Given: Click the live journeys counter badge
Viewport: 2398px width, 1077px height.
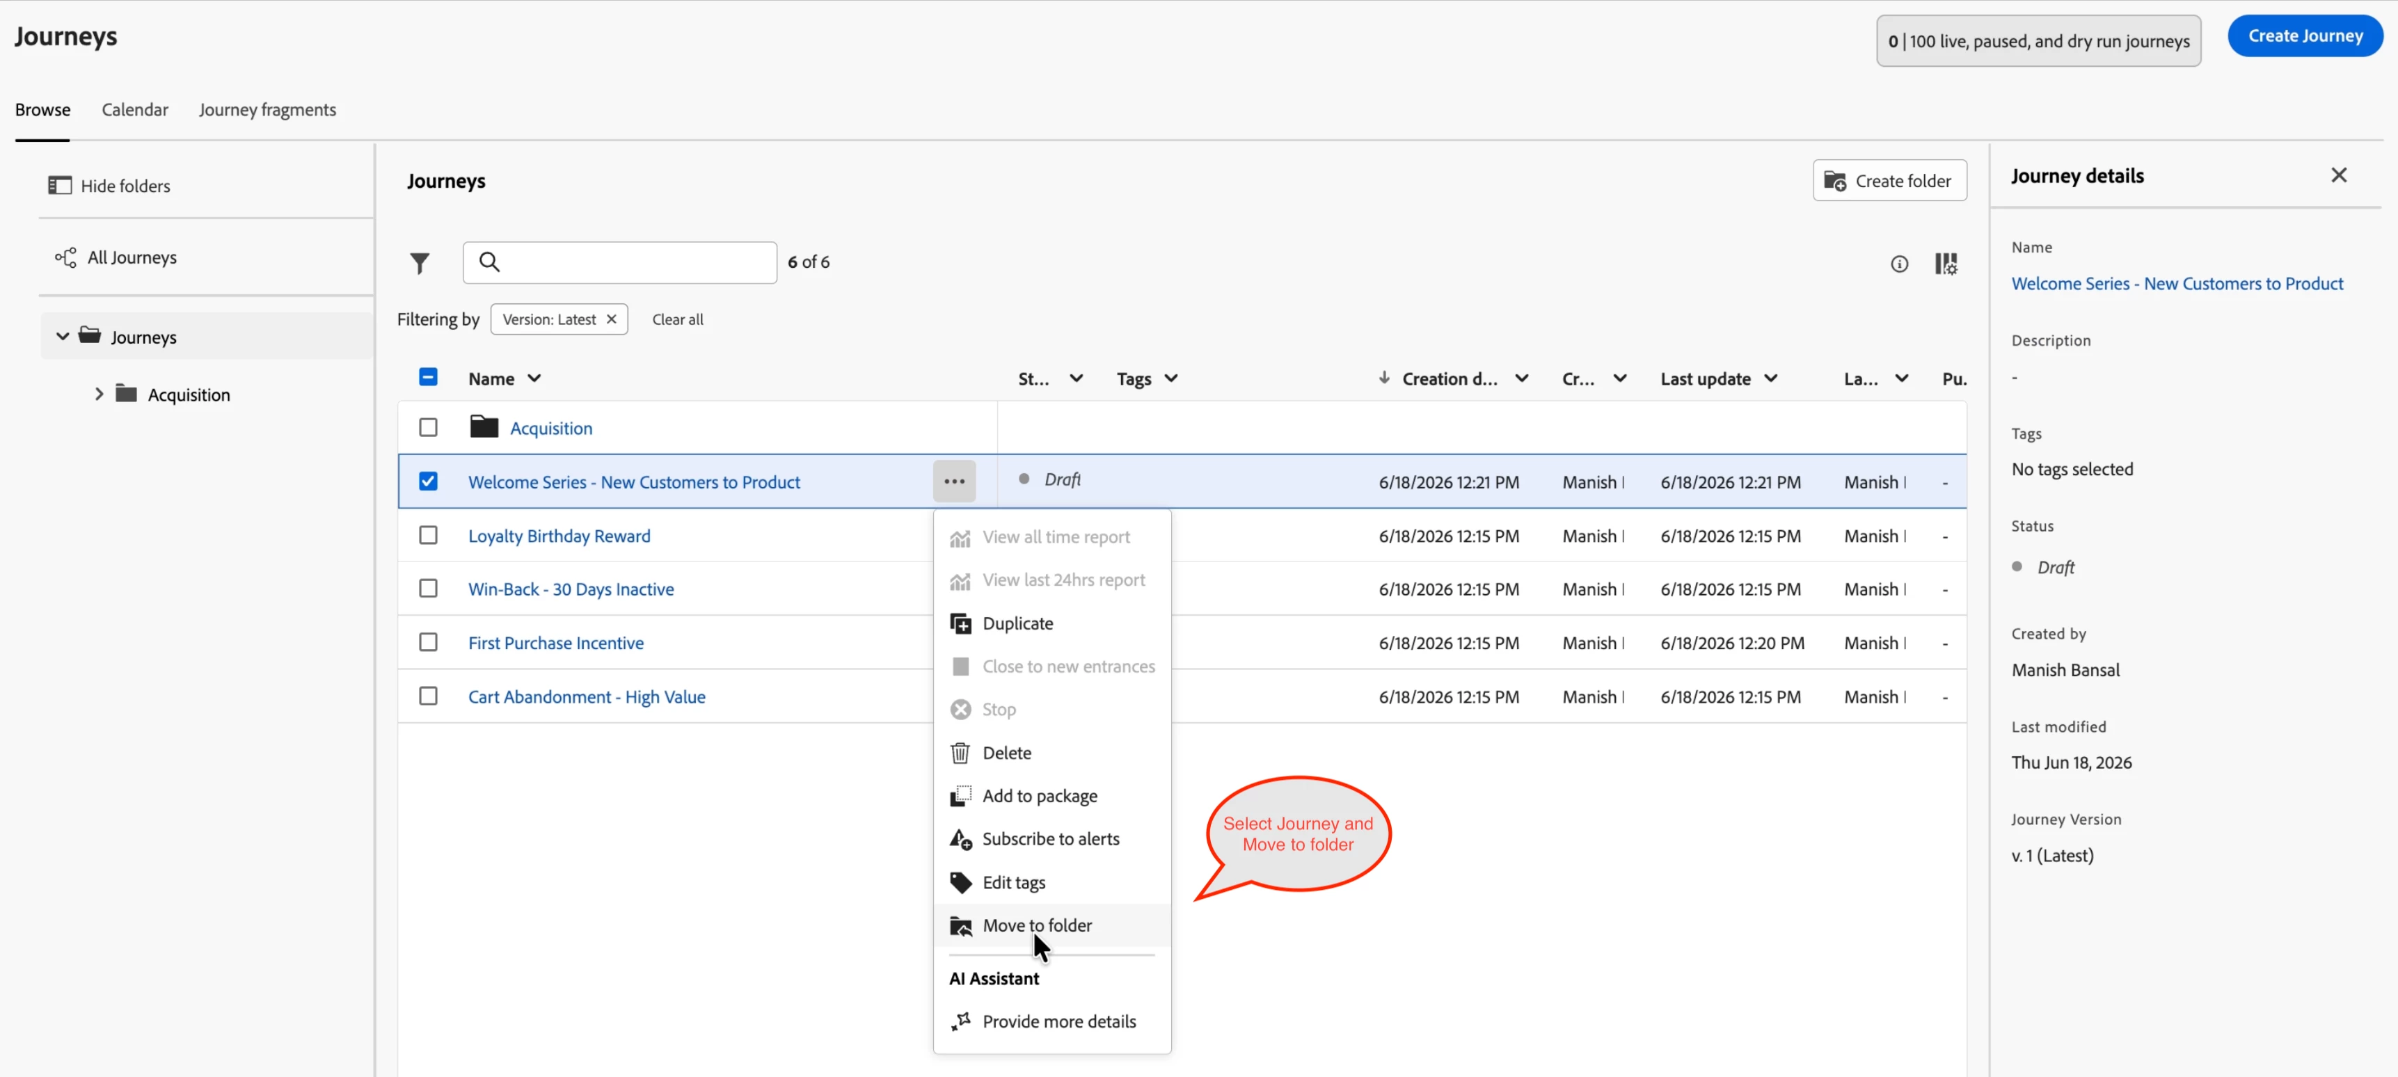Looking at the screenshot, I should [2038, 41].
